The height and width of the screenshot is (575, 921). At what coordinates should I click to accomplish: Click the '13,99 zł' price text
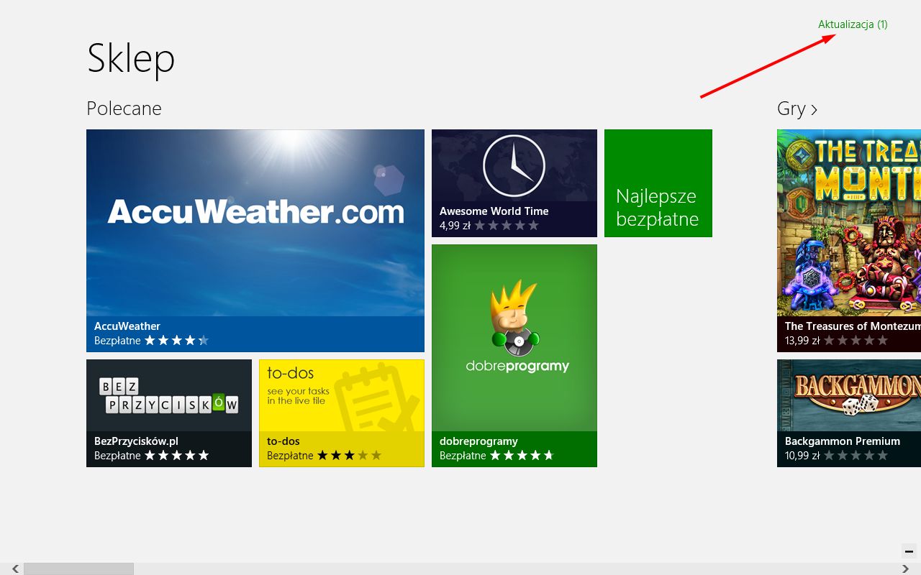click(x=802, y=341)
